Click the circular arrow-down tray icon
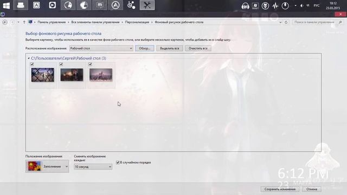 (x=285, y=6)
